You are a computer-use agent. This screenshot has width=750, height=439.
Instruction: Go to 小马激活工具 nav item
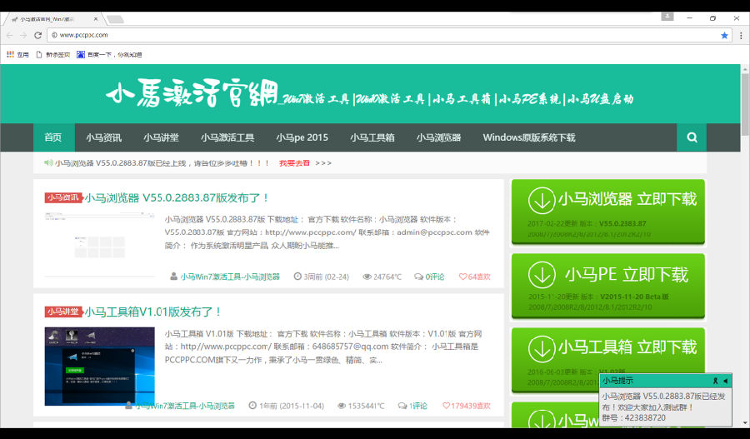pos(227,137)
